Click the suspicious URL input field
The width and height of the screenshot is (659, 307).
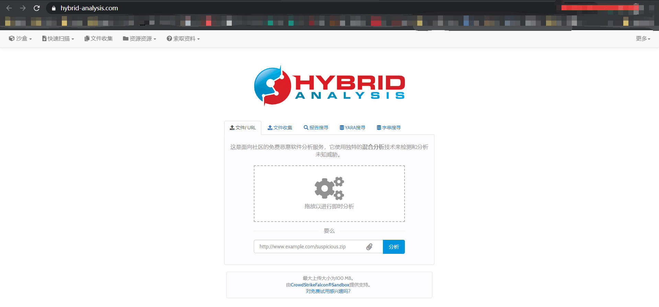309,247
